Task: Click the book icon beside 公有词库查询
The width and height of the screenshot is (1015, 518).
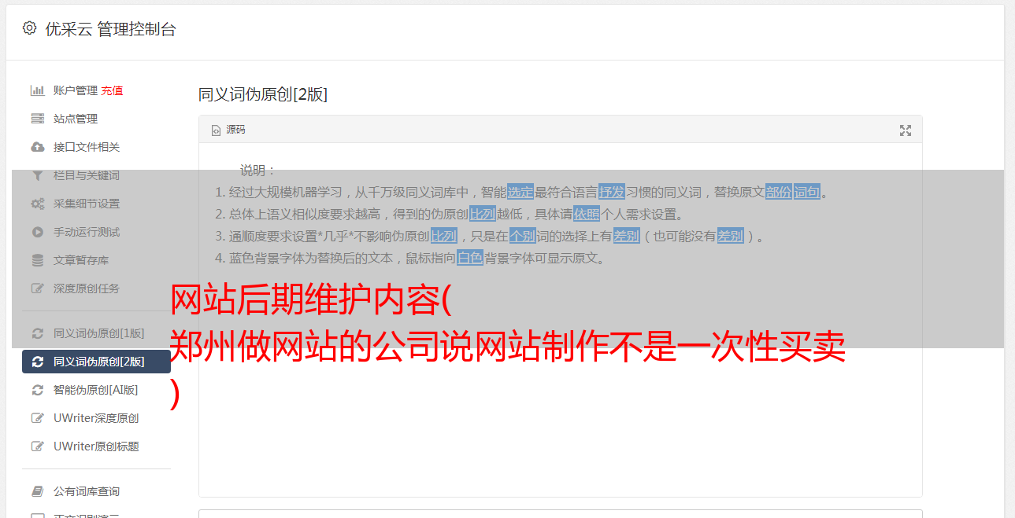Action: pyautogui.click(x=37, y=491)
